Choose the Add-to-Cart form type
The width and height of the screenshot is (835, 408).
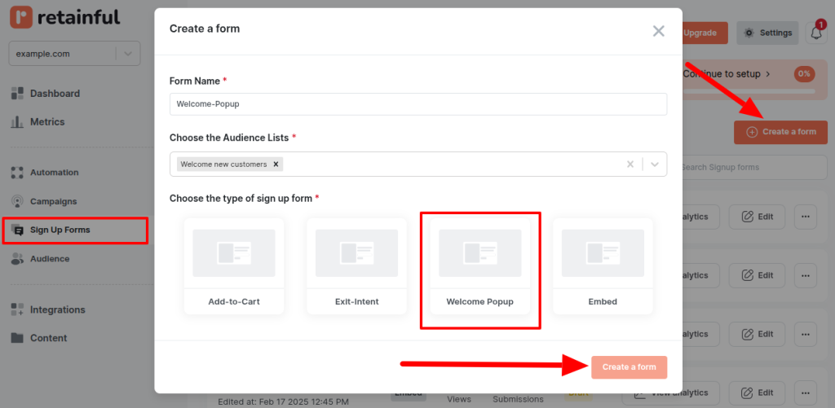234,266
